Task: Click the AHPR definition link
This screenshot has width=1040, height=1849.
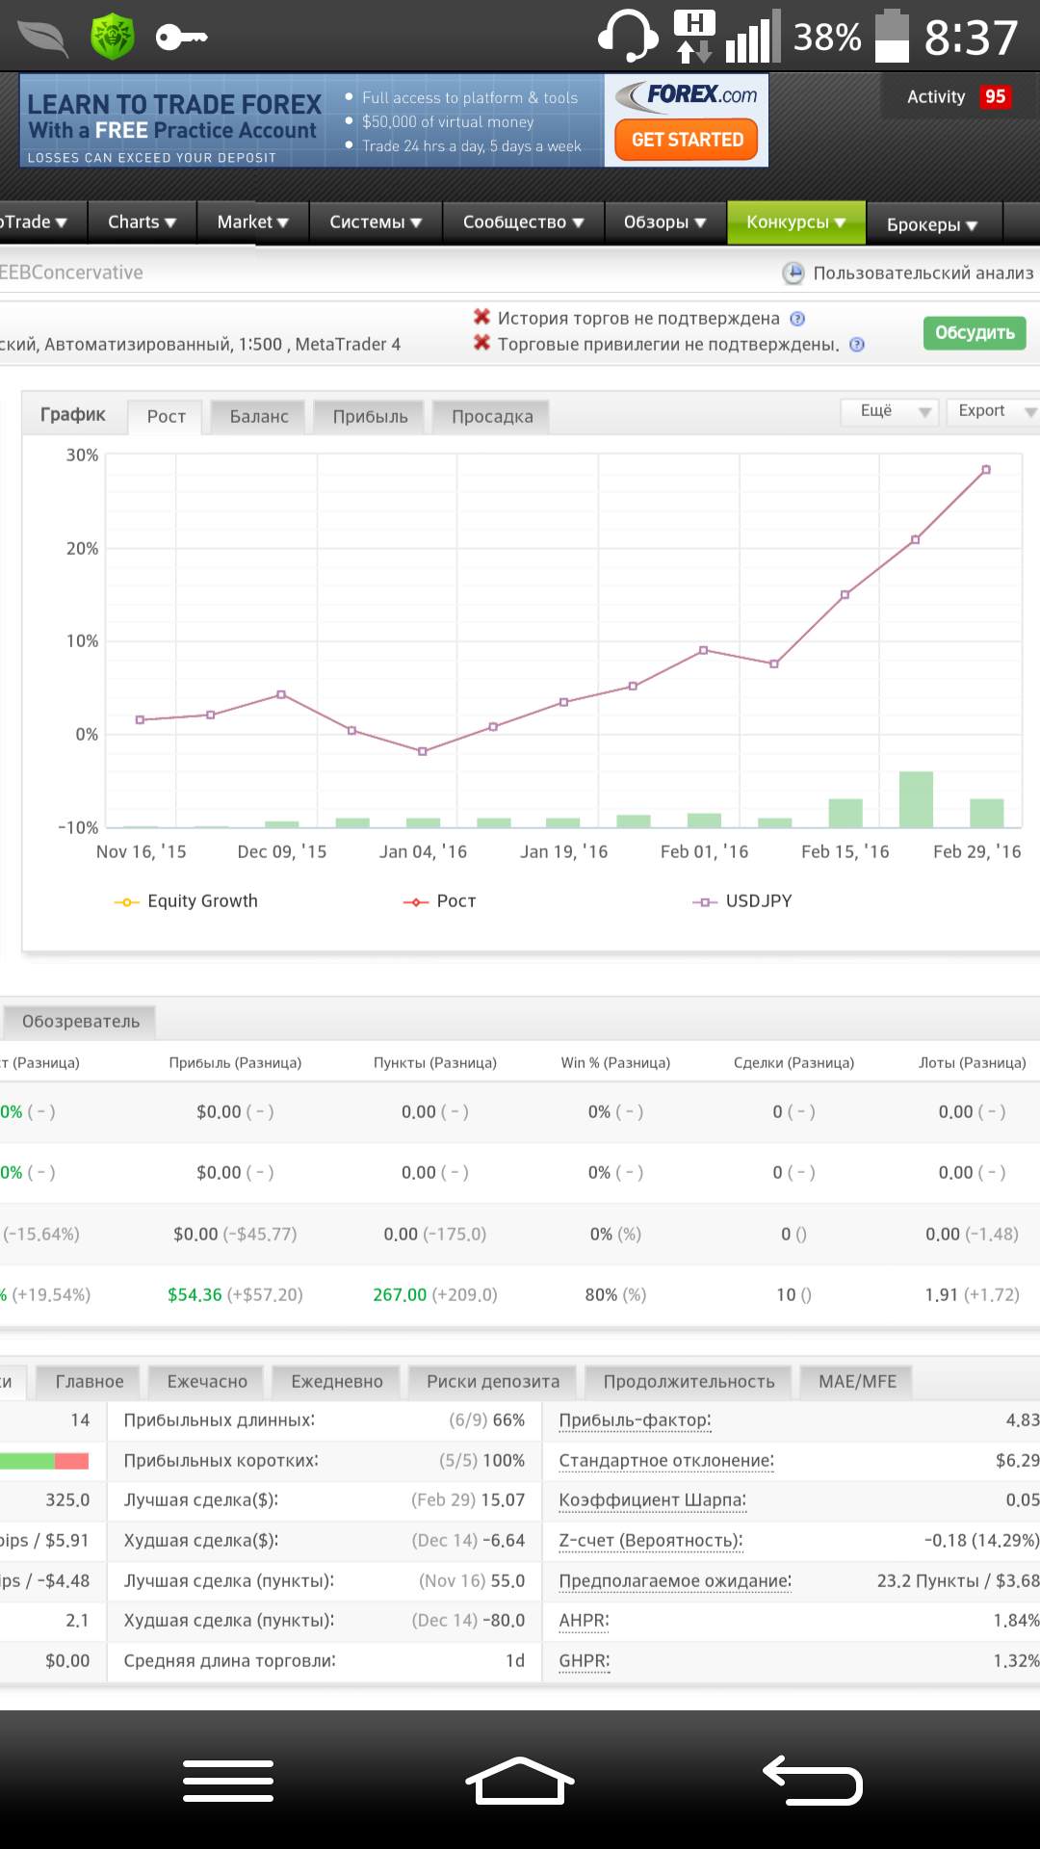Action: coord(584,1621)
